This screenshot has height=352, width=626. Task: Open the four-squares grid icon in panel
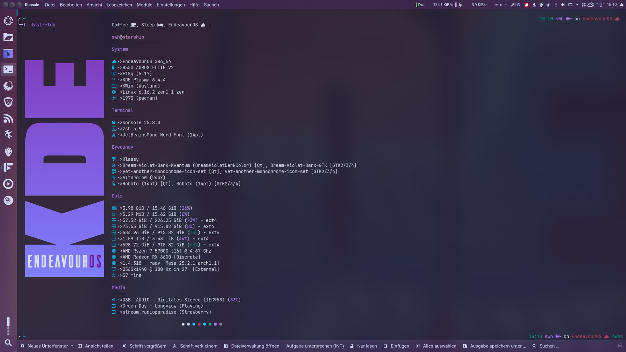tap(584, 5)
